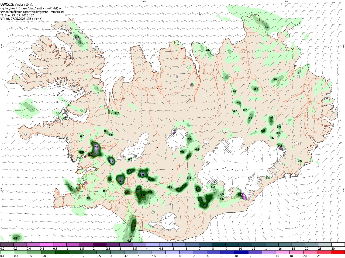Click the 2.8 precipitation value
Image resolution: width=345 pixels, height=258 pixels.
point(139,189)
